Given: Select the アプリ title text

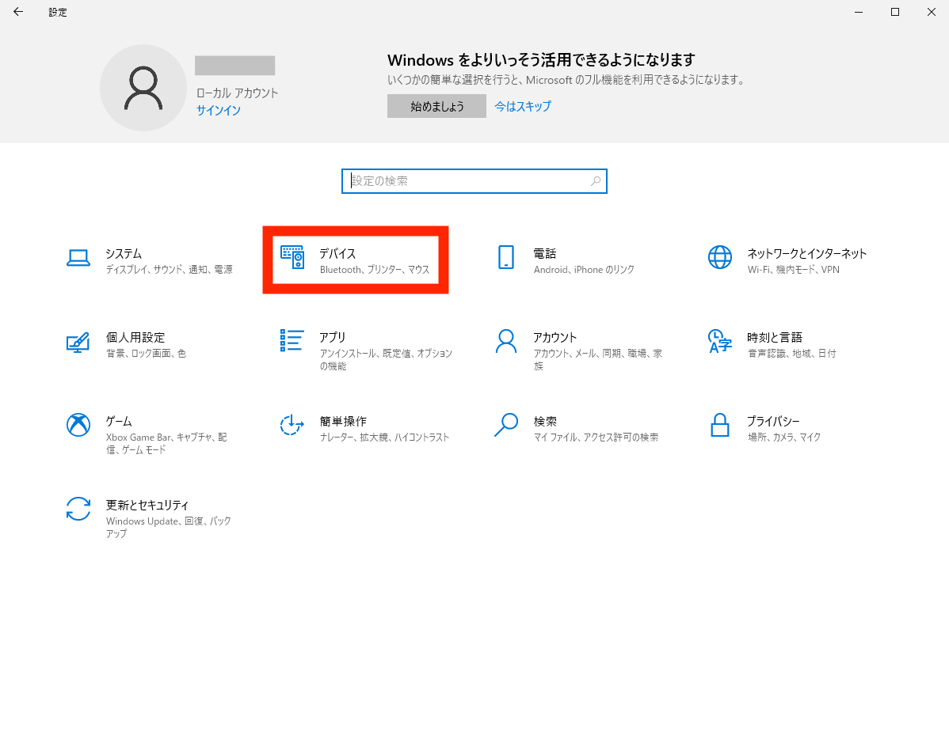Looking at the screenshot, I should (333, 337).
